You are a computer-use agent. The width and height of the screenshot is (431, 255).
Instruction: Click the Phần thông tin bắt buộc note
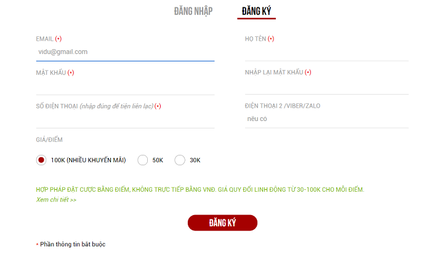[73, 245]
